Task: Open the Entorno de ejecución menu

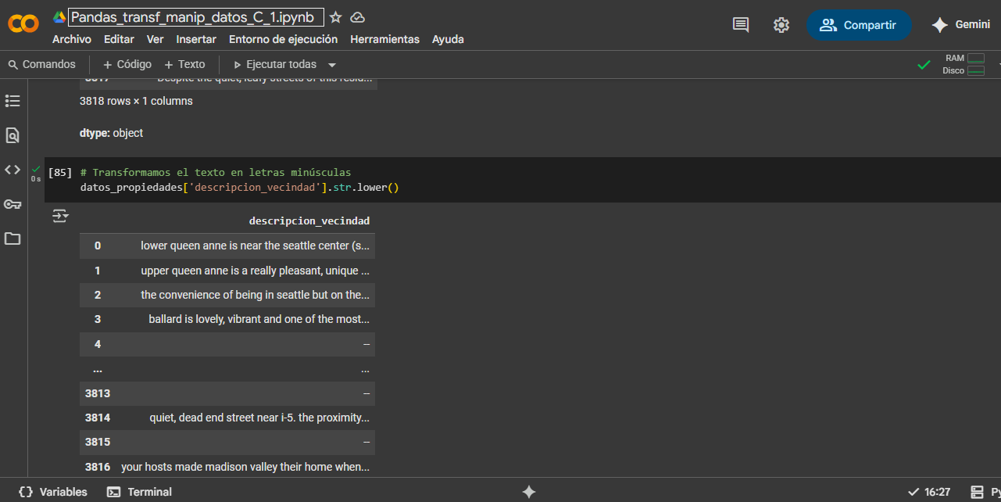Action: tap(284, 39)
